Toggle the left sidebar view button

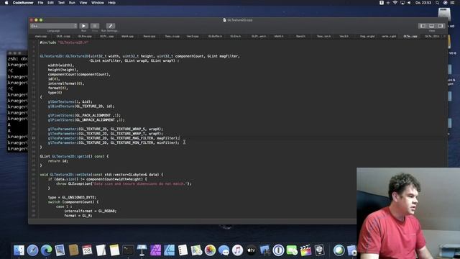click(x=423, y=26)
